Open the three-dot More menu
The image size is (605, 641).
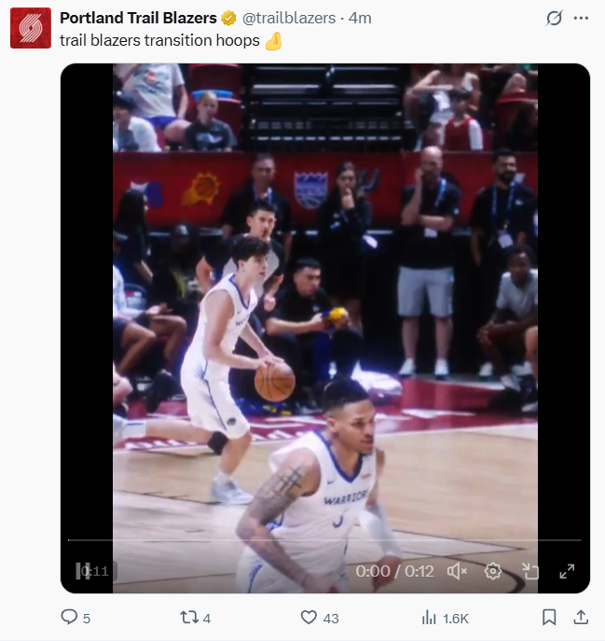click(x=582, y=18)
